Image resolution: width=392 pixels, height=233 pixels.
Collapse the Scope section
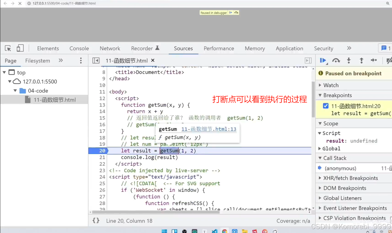tap(354, 123)
